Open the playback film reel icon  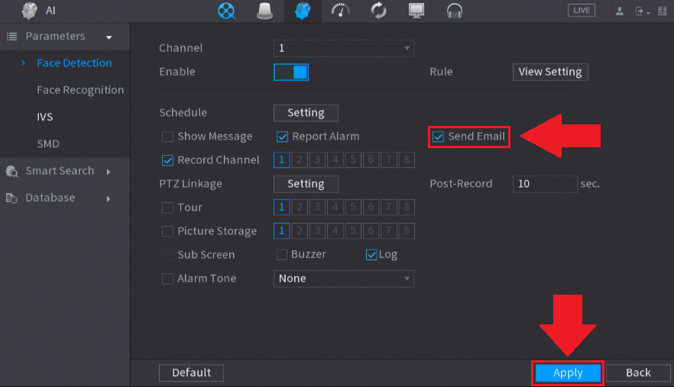click(x=226, y=11)
